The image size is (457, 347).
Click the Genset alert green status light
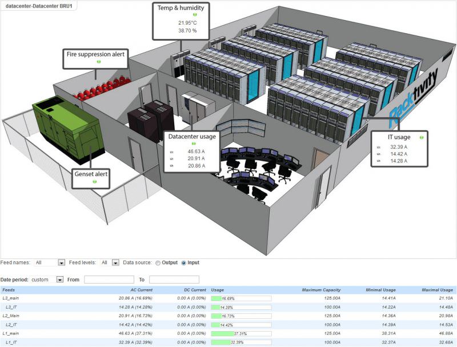coord(95,181)
